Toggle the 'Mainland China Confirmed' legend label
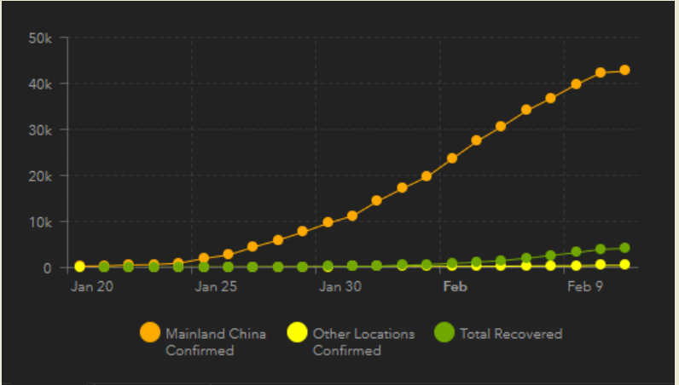The width and height of the screenshot is (679, 385). [x=216, y=342]
